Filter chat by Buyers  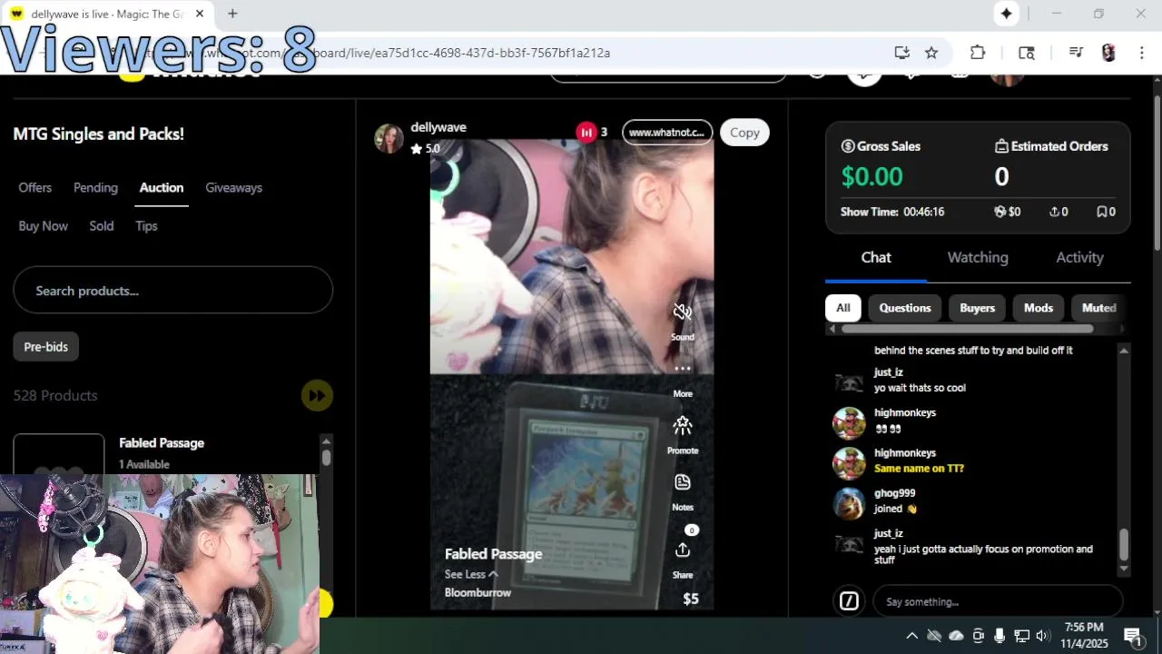978,308
